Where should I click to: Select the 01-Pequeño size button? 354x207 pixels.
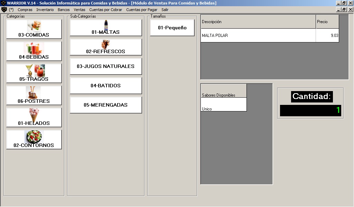[172, 28]
